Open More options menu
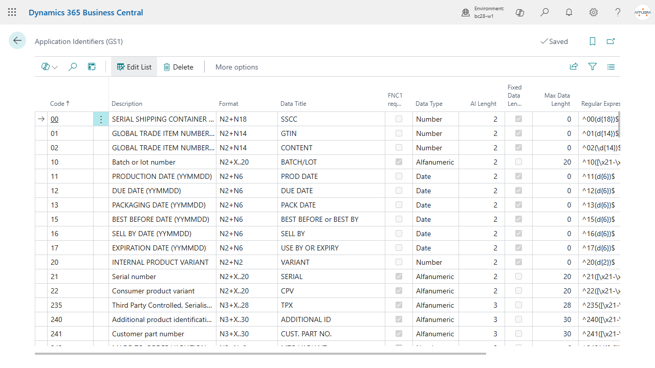Viewport: 655px width, 368px height. point(236,67)
